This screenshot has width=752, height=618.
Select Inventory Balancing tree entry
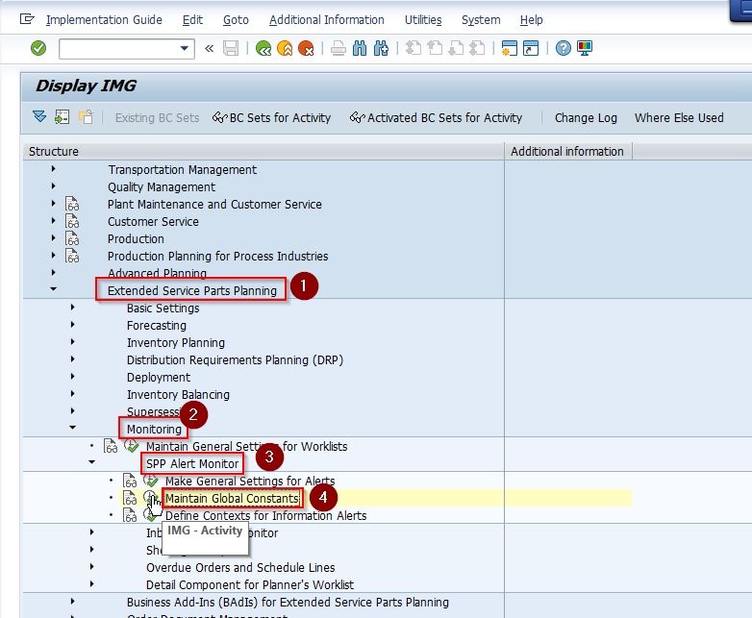tap(178, 395)
